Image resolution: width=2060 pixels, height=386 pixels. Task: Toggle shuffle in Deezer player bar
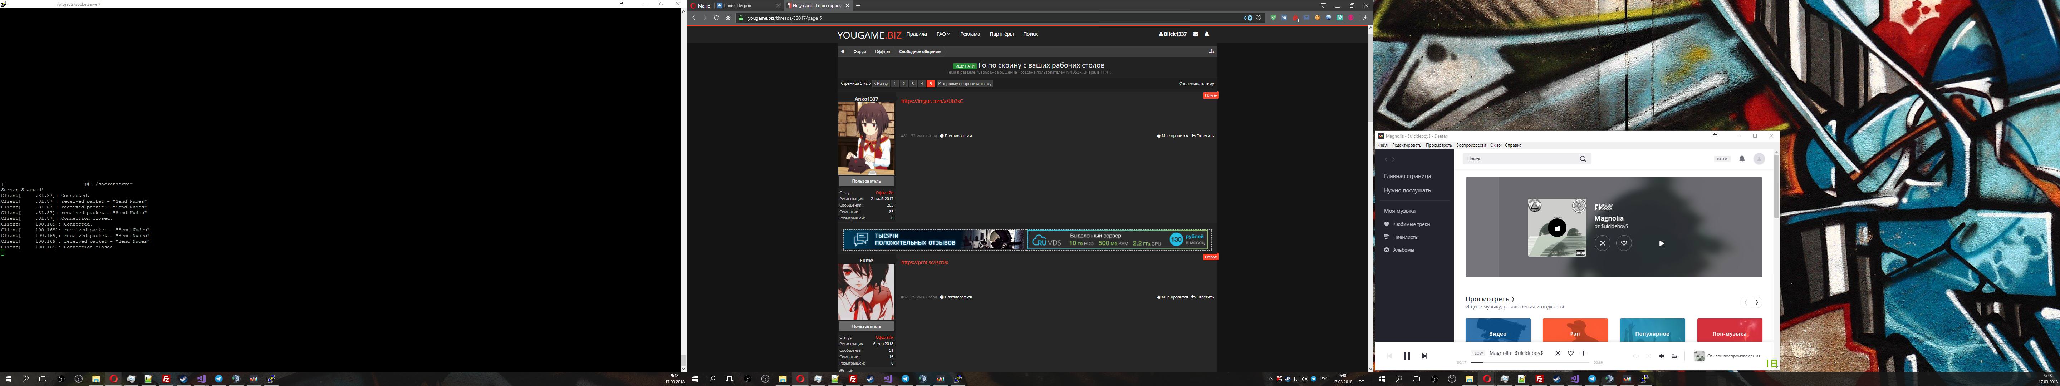point(1649,356)
